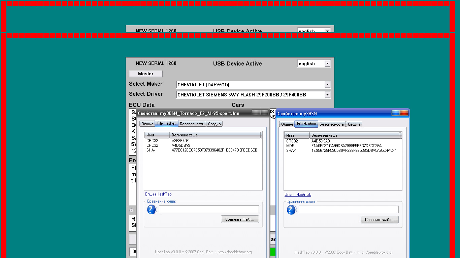The height and width of the screenshot is (258, 460).
Task: Open Безопасность tab in my3BSN_Tornado .bin properties
Action: pyautogui.click(x=192, y=124)
